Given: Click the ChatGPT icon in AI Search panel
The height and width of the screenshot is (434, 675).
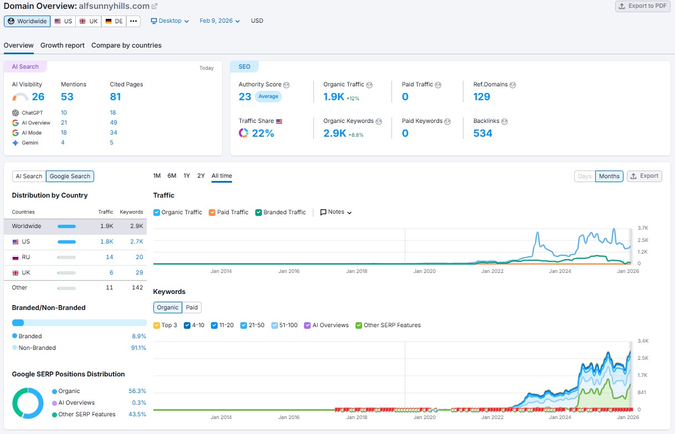Looking at the screenshot, I should coord(17,112).
